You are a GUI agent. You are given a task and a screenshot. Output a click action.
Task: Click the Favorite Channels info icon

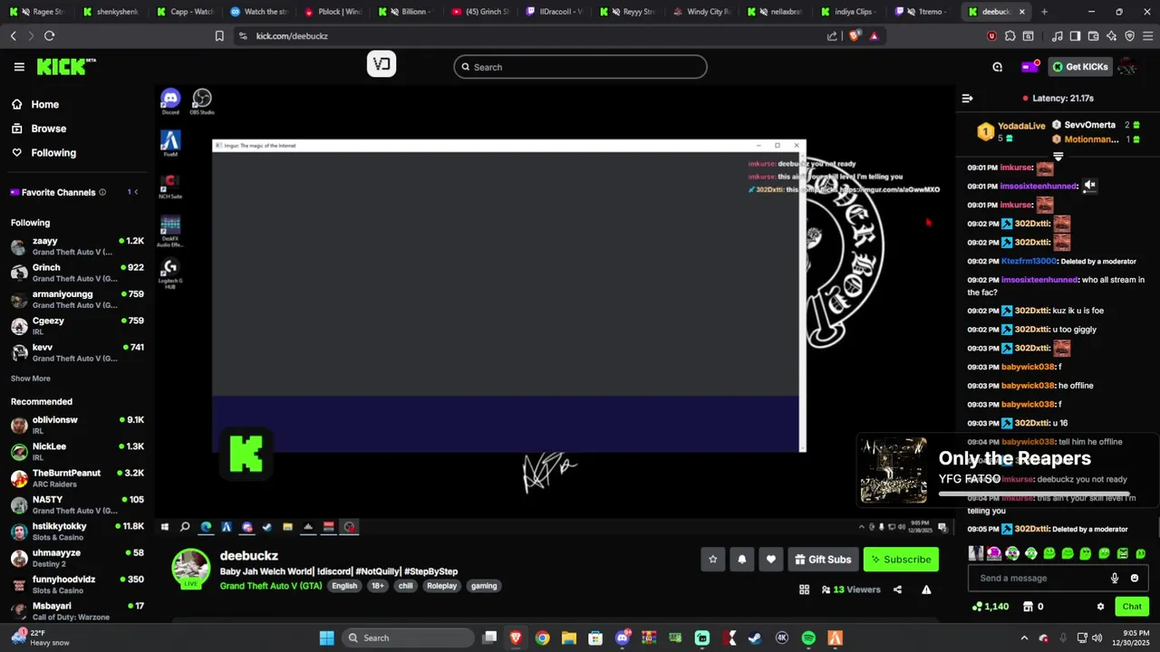102,192
